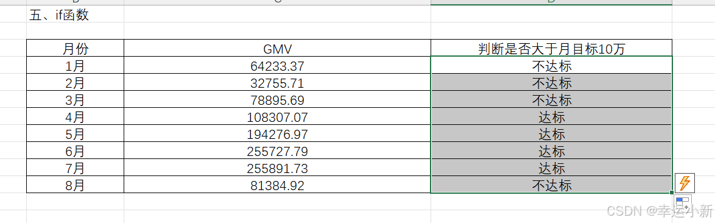Viewport: 715px width, 223px height.
Task: Select the 不达标 result for 3月
Action: (x=551, y=99)
